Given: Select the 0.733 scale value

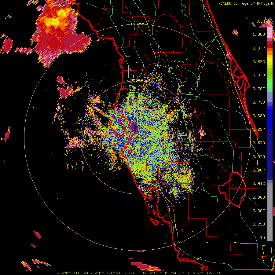Looking at the screenshot, I should (x=259, y=102).
